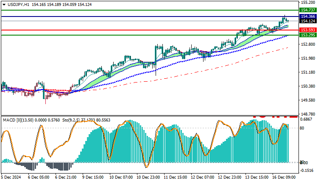Click the 9 Dec 15:00 time label
Screen dimensions: 318x182
coord(93,177)
